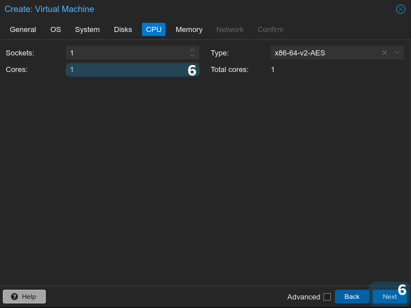Go to the System tab
Image resolution: width=411 pixels, height=308 pixels.
click(87, 29)
